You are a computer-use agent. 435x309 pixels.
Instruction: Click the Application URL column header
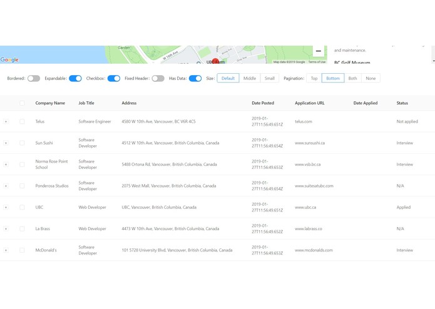[310, 103]
